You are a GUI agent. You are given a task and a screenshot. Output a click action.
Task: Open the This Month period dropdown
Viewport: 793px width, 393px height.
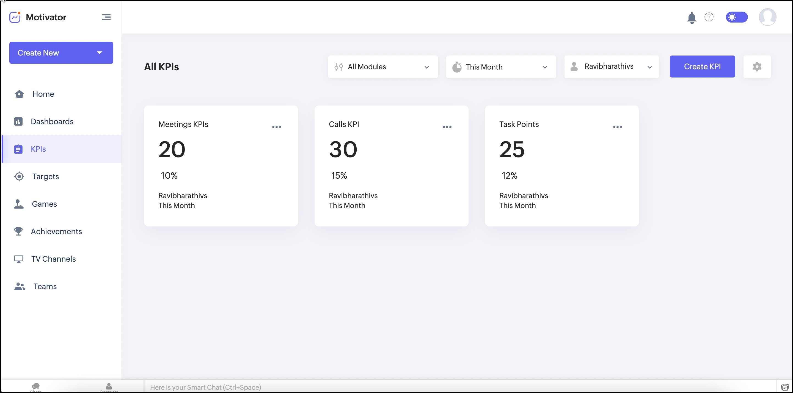coord(500,67)
